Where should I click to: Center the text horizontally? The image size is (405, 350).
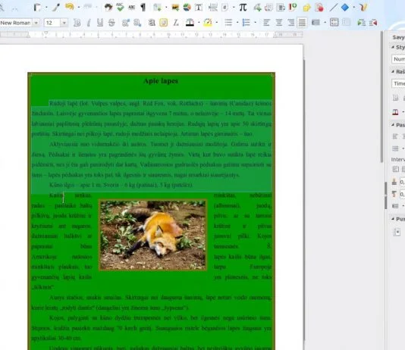[279, 23]
